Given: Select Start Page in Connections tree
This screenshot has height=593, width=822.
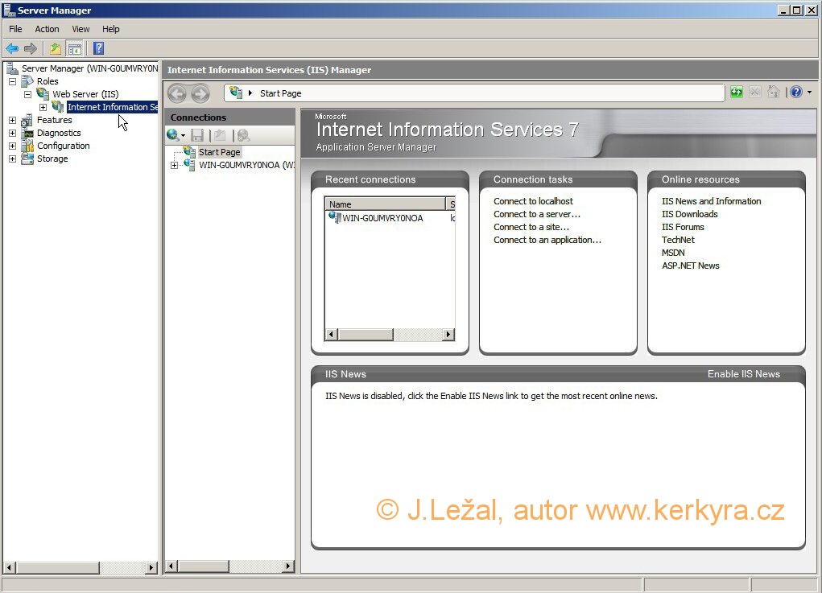Looking at the screenshot, I should tap(219, 152).
